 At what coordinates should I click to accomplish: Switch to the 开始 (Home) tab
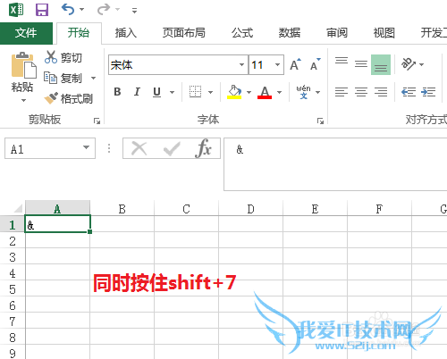[x=79, y=33]
